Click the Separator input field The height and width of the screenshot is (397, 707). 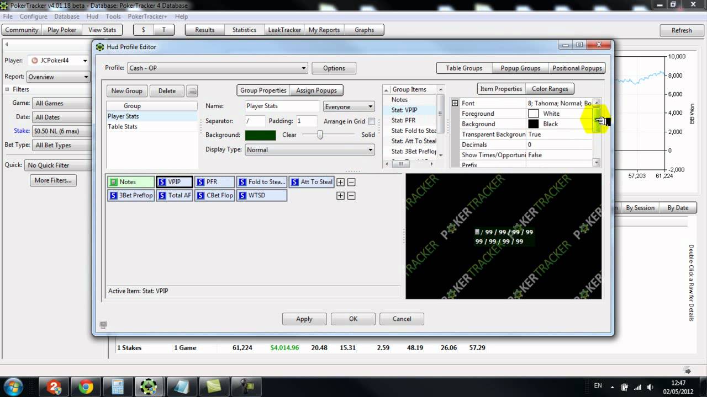[x=255, y=121]
